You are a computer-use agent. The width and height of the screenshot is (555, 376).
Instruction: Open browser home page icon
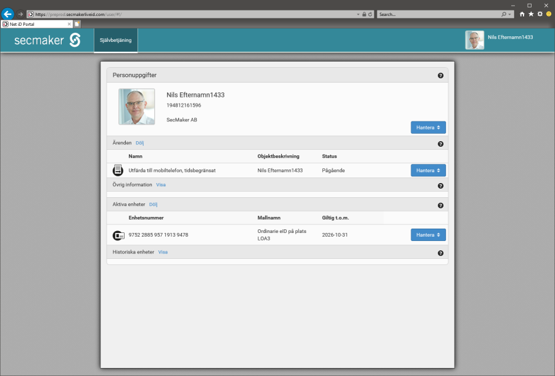pyautogui.click(x=522, y=14)
